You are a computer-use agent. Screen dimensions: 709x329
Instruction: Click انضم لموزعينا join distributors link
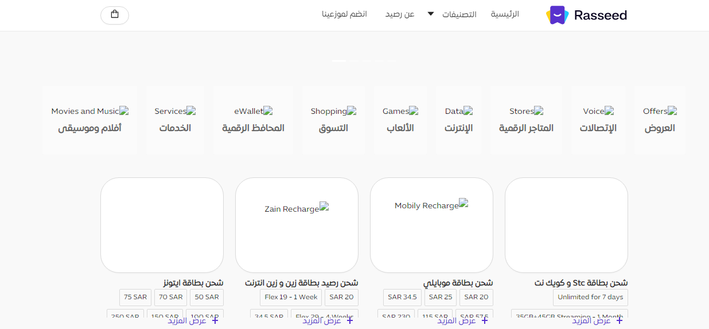point(344,14)
